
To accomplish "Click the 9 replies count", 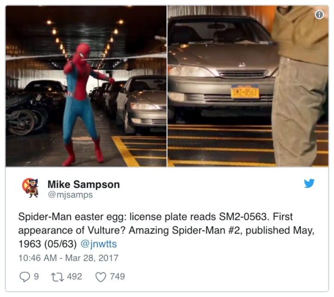I will click(x=37, y=277).
